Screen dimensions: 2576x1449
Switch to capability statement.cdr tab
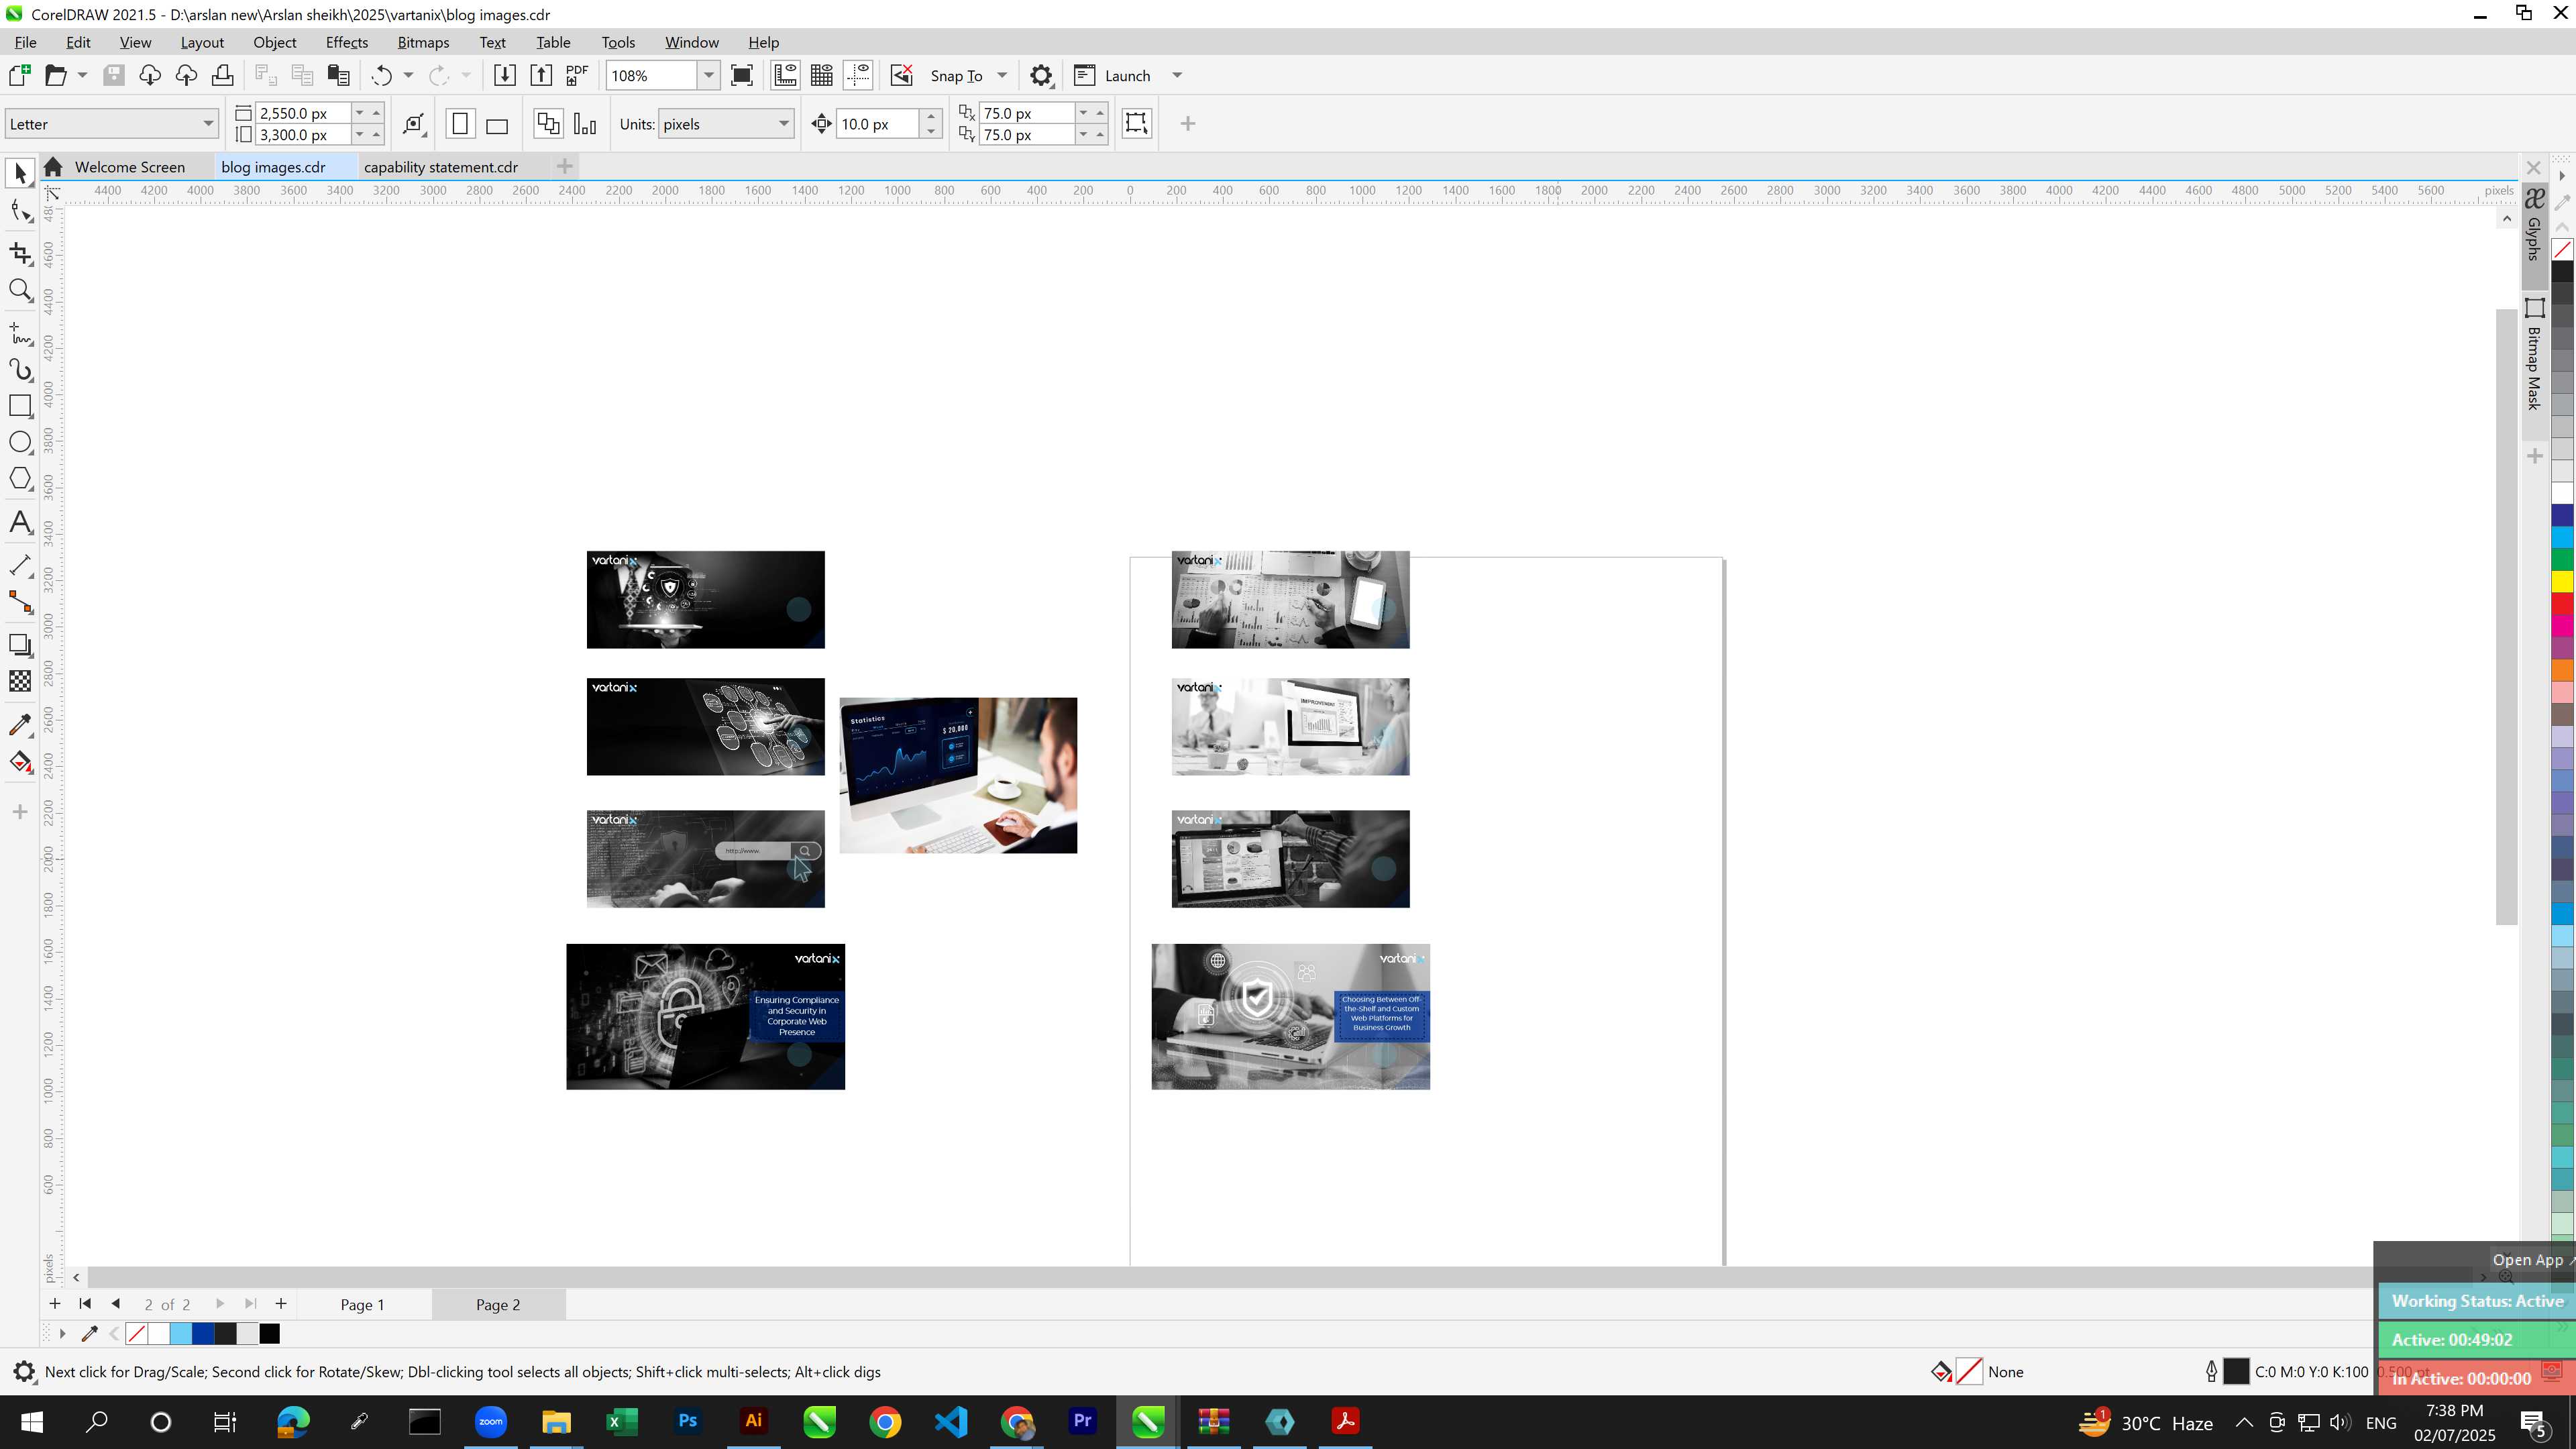(x=441, y=167)
